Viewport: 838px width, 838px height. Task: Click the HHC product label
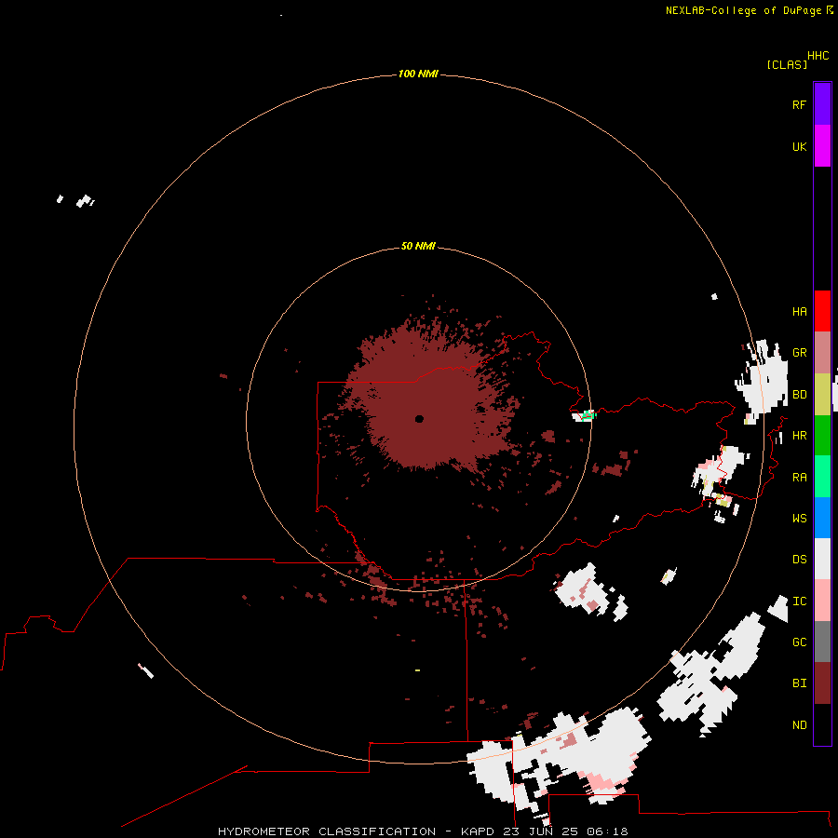[x=818, y=56]
